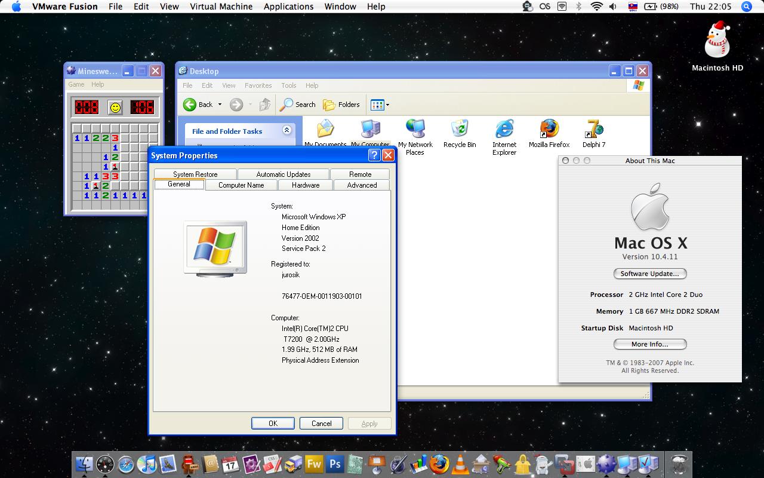Click Cancel in System Properties

[x=321, y=423]
